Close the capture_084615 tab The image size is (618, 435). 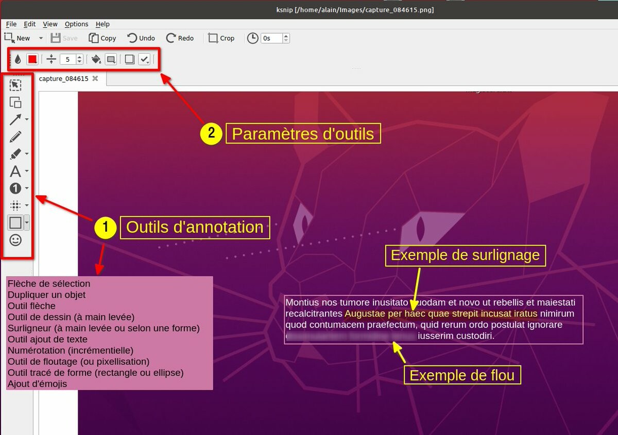[94, 79]
